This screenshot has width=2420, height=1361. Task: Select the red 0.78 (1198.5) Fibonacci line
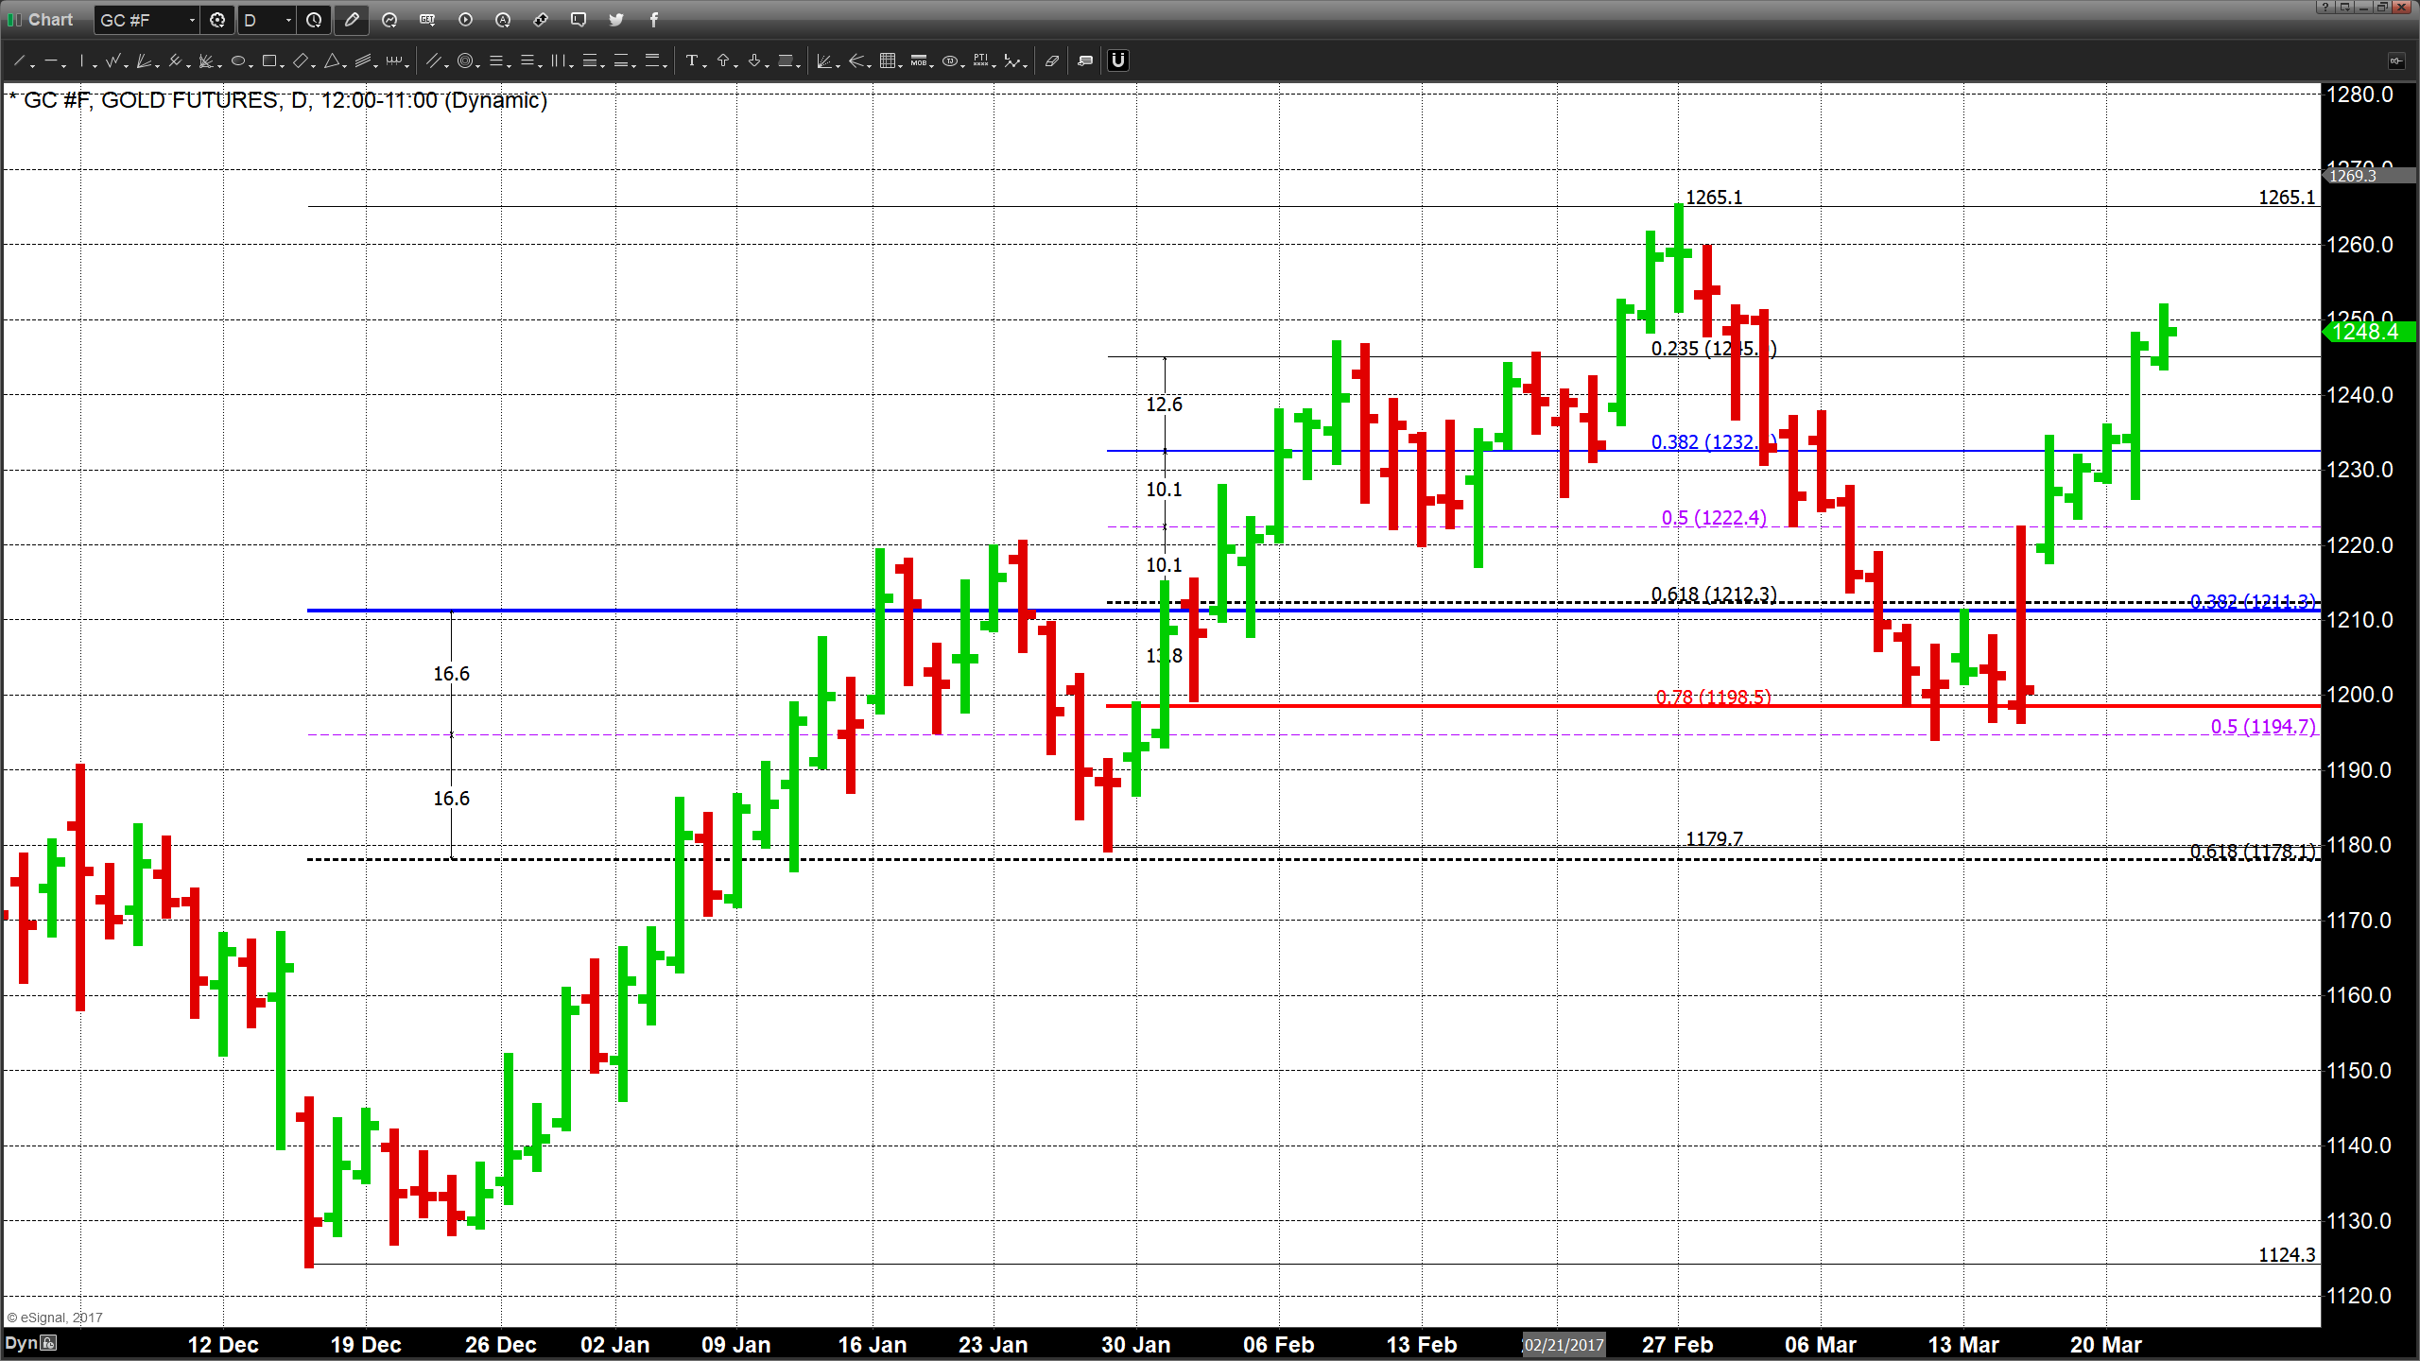point(1713,706)
